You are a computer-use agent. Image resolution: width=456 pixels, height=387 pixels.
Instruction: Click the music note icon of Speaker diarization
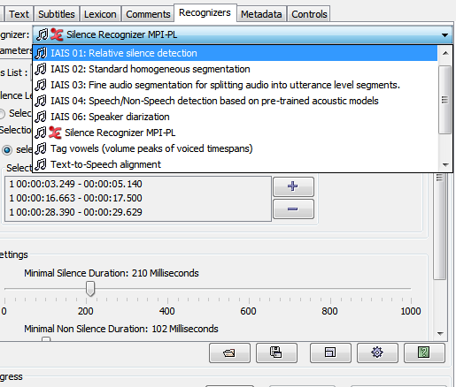(x=41, y=117)
